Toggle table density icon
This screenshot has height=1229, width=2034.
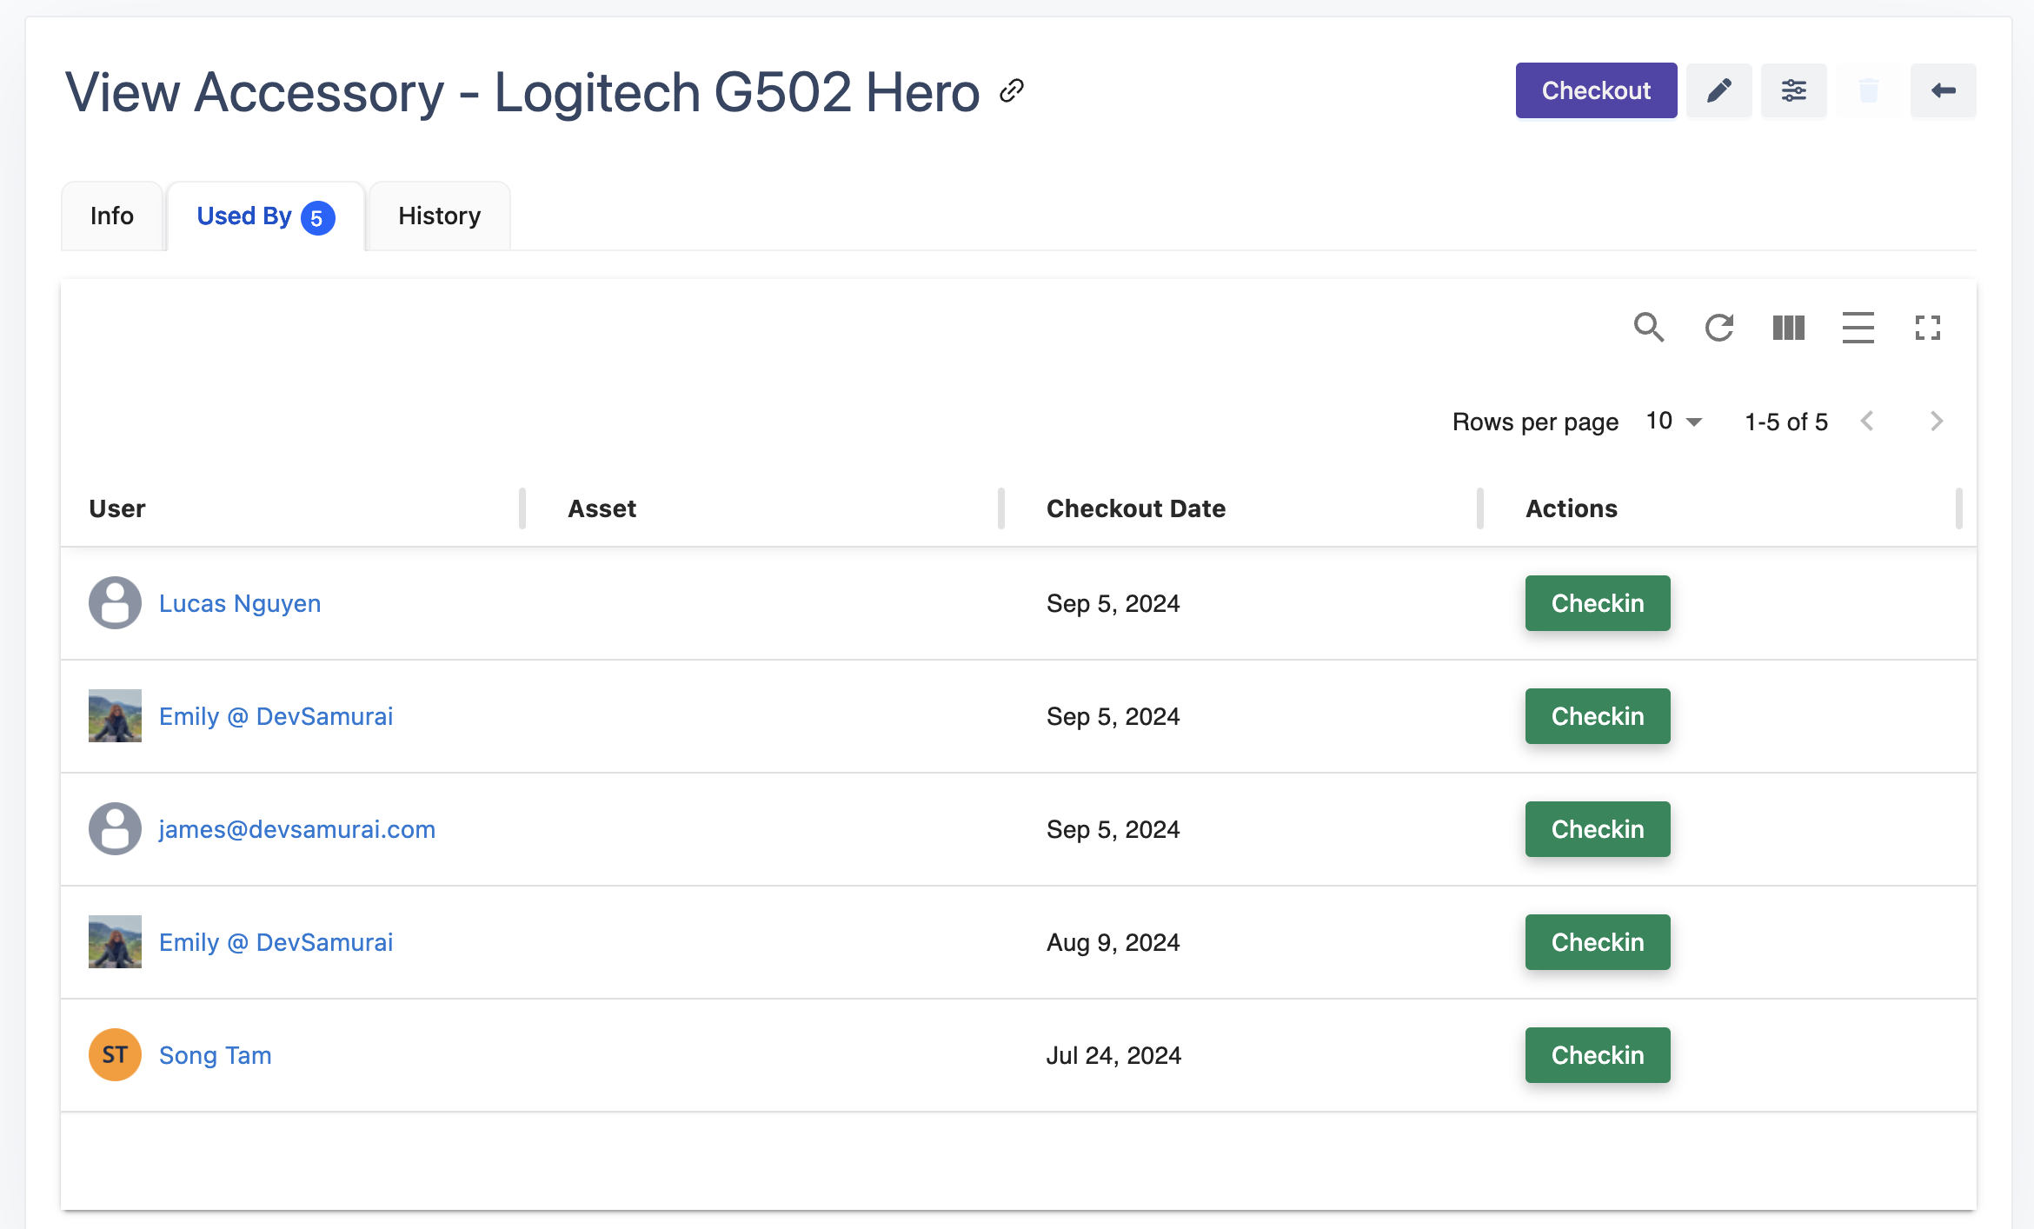(1858, 328)
